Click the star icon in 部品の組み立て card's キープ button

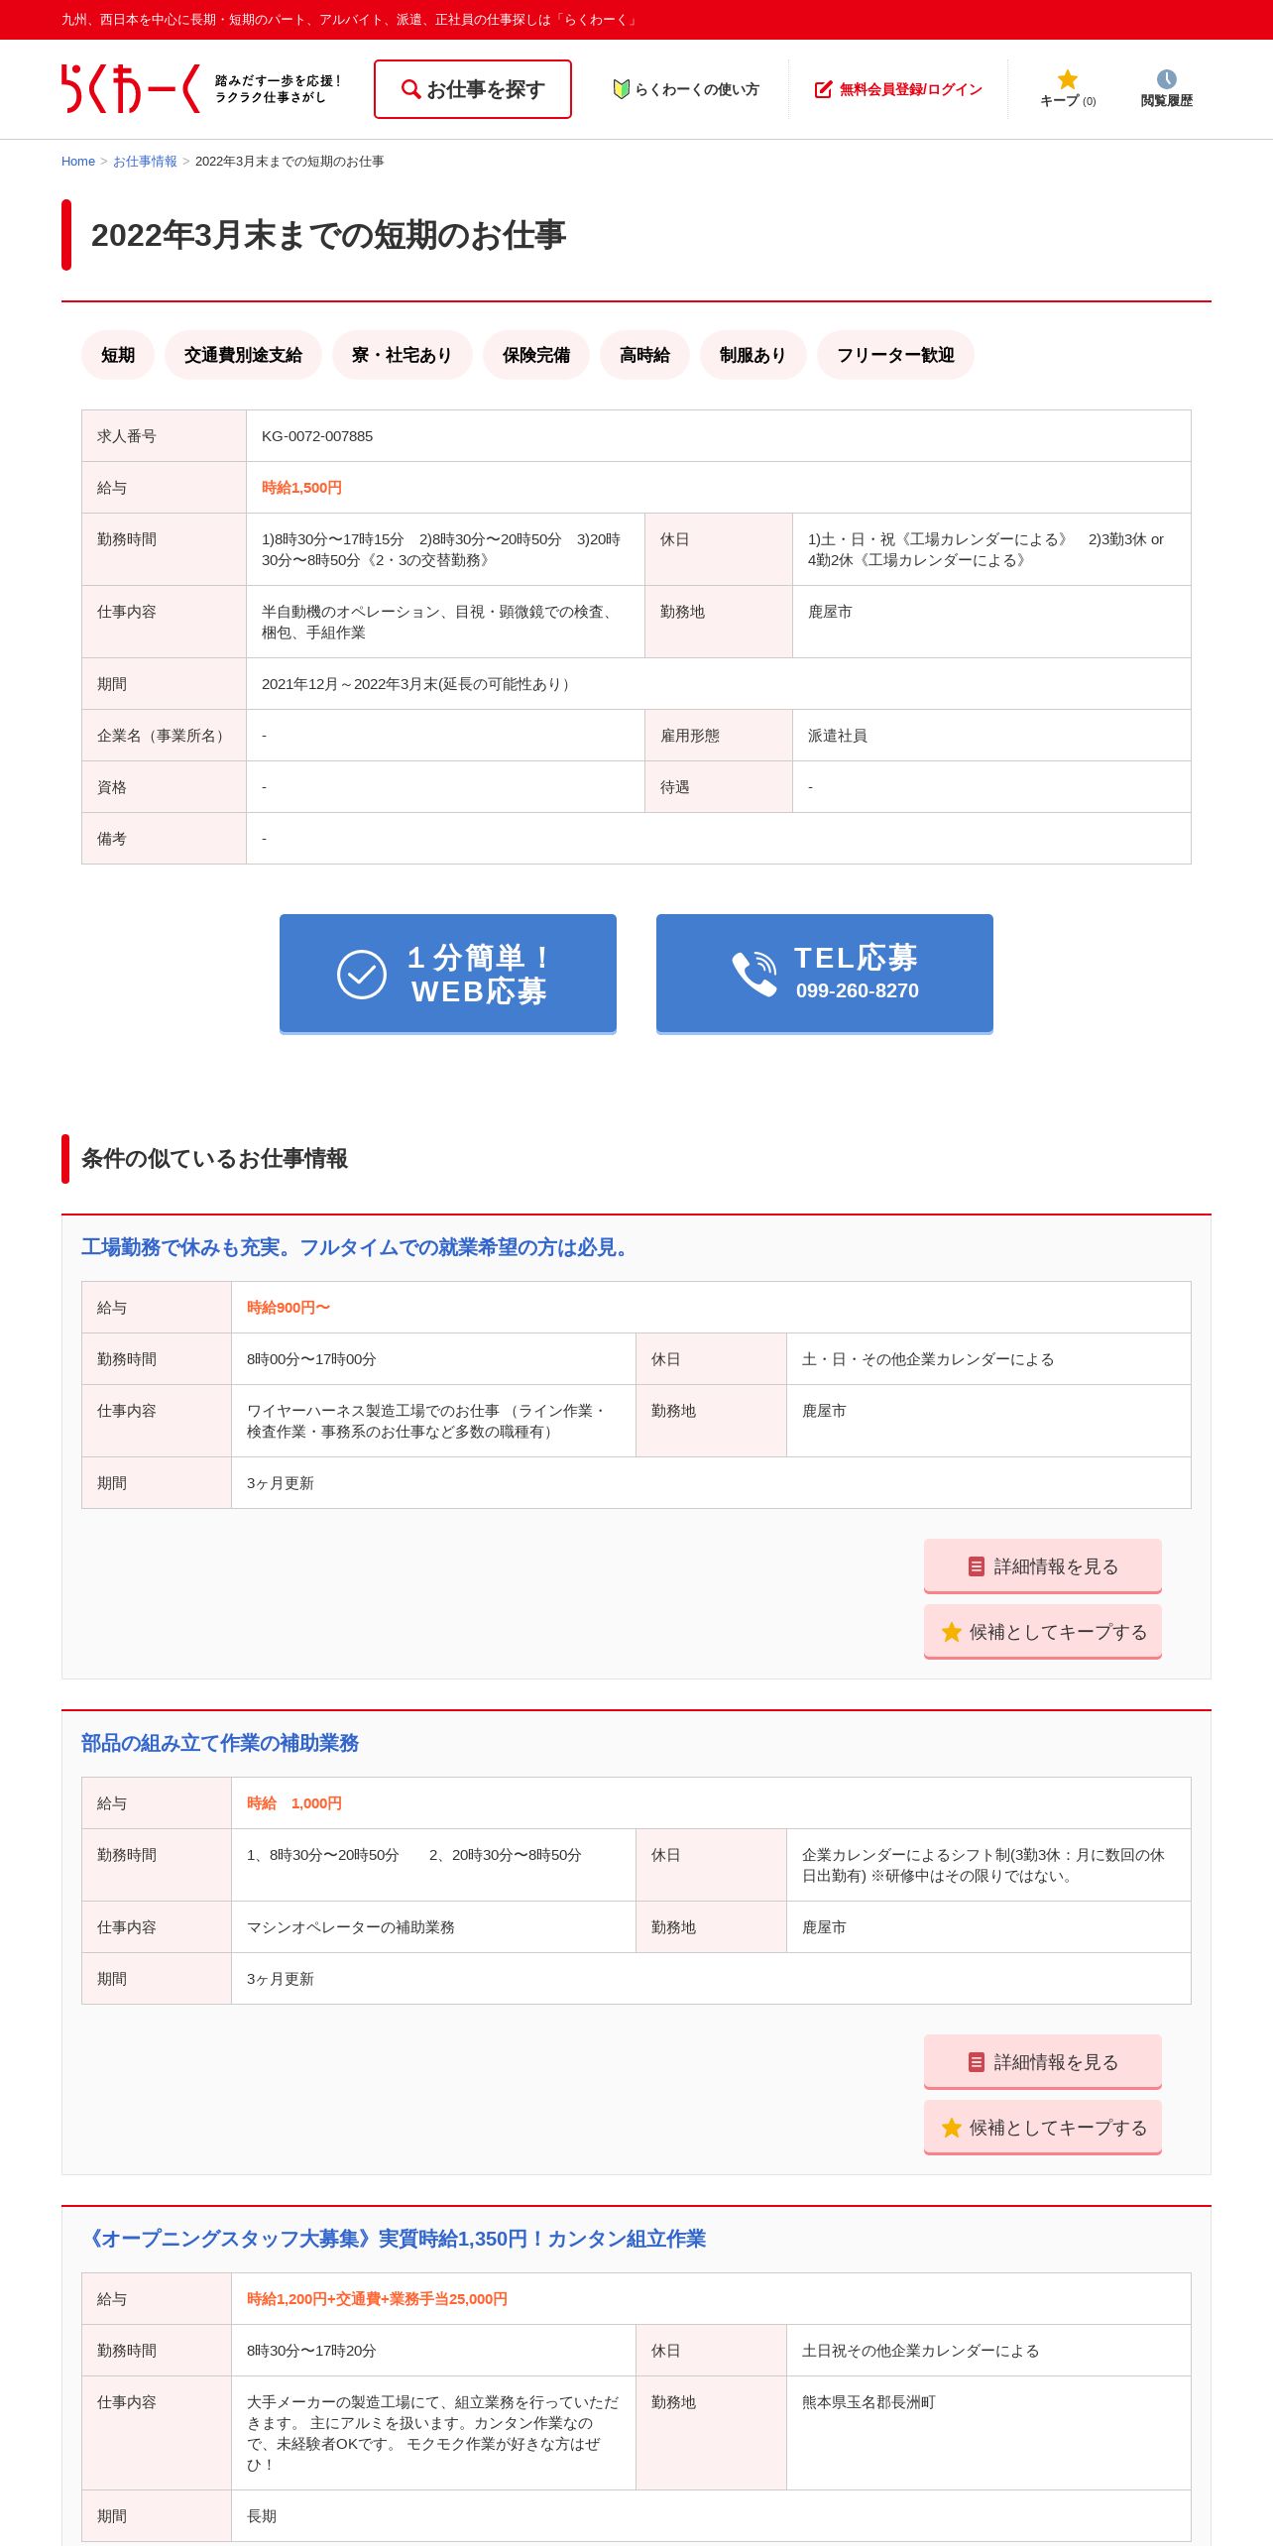tap(952, 2128)
